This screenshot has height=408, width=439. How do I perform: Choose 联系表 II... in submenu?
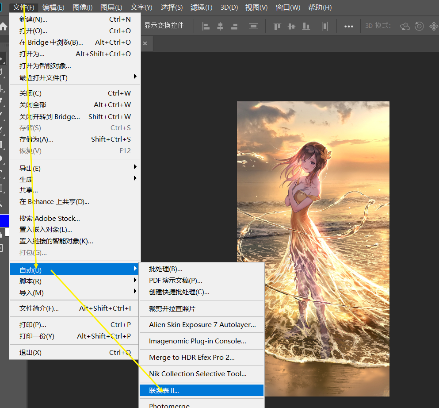pyautogui.click(x=202, y=390)
